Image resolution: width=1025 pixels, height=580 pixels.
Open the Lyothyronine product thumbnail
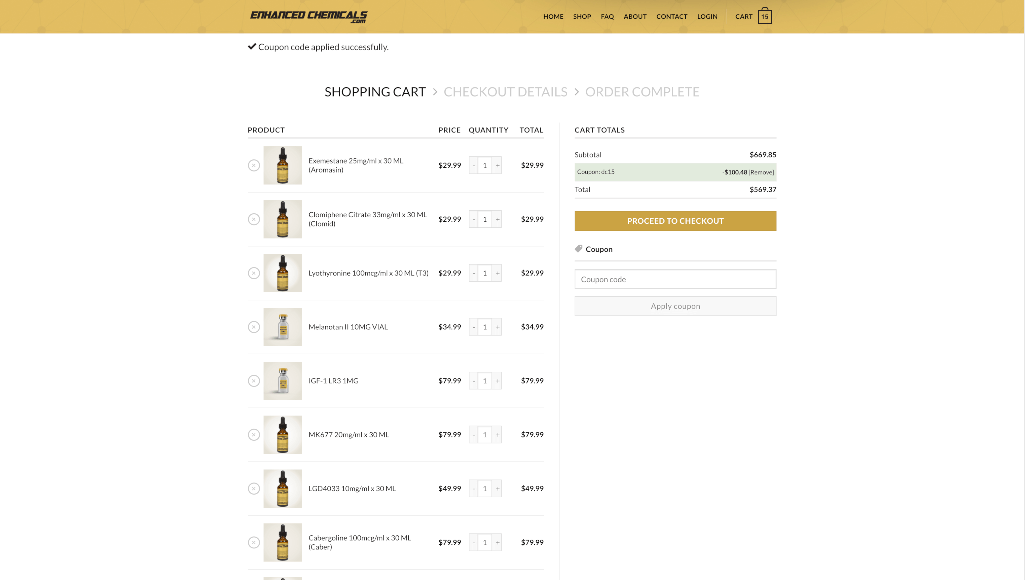[283, 273]
